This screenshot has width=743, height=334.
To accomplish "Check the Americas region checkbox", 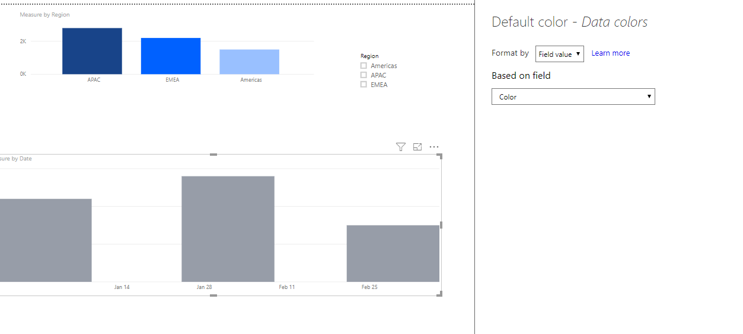I will click(x=363, y=66).
